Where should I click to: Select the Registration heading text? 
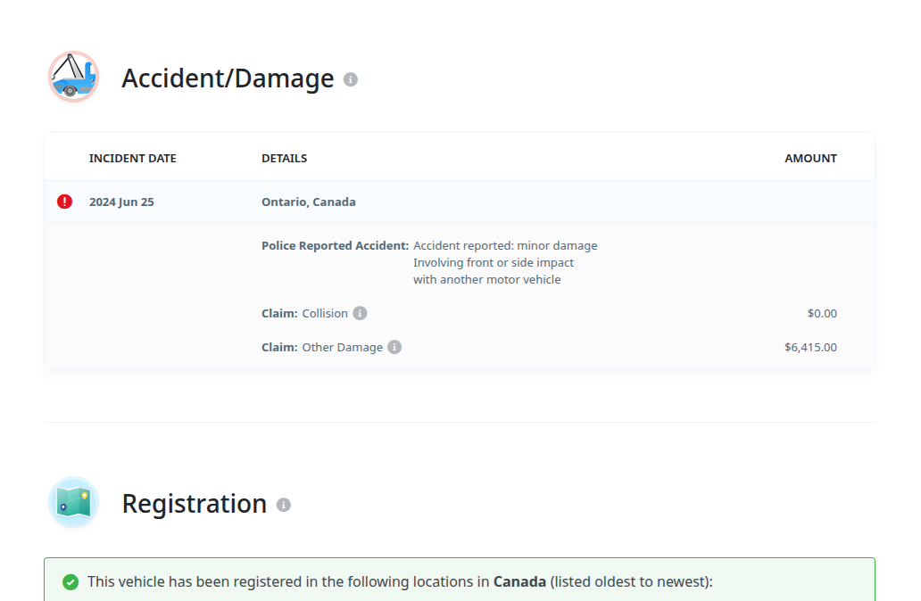coord(195,504)
